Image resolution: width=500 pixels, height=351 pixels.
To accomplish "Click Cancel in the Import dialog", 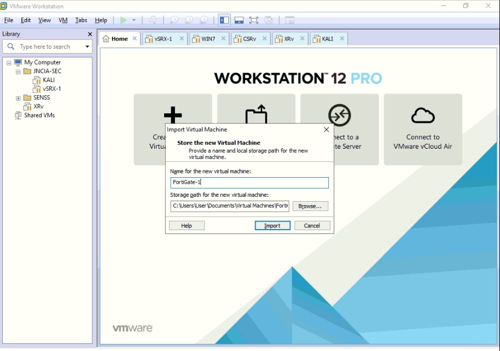I will (312, 226).
